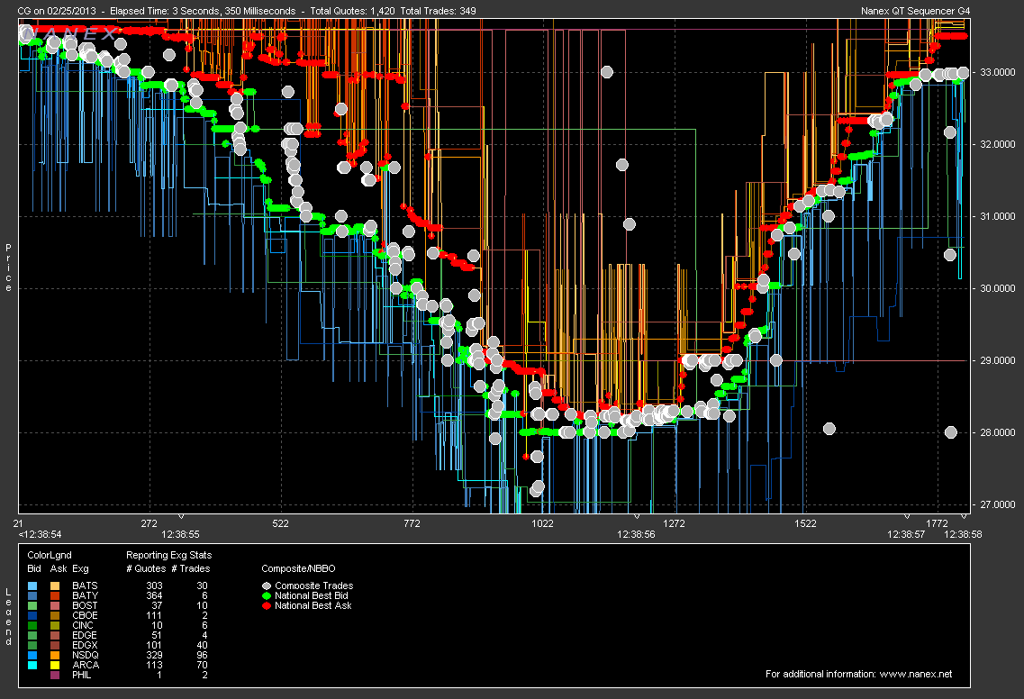Click the ARCA quote count 113
1024x699 pixels.
154,665
